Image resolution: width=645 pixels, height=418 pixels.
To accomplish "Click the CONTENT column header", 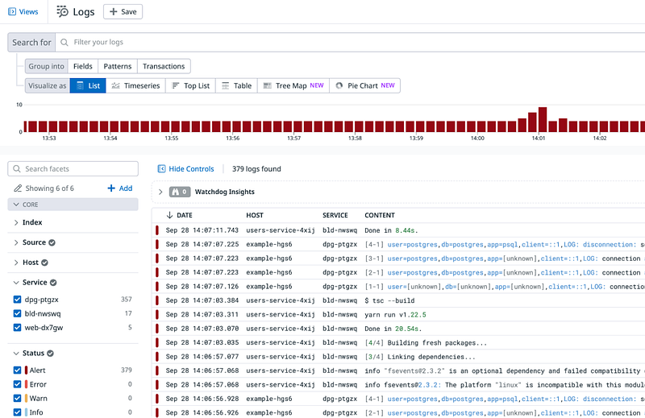I will (380, 215).
